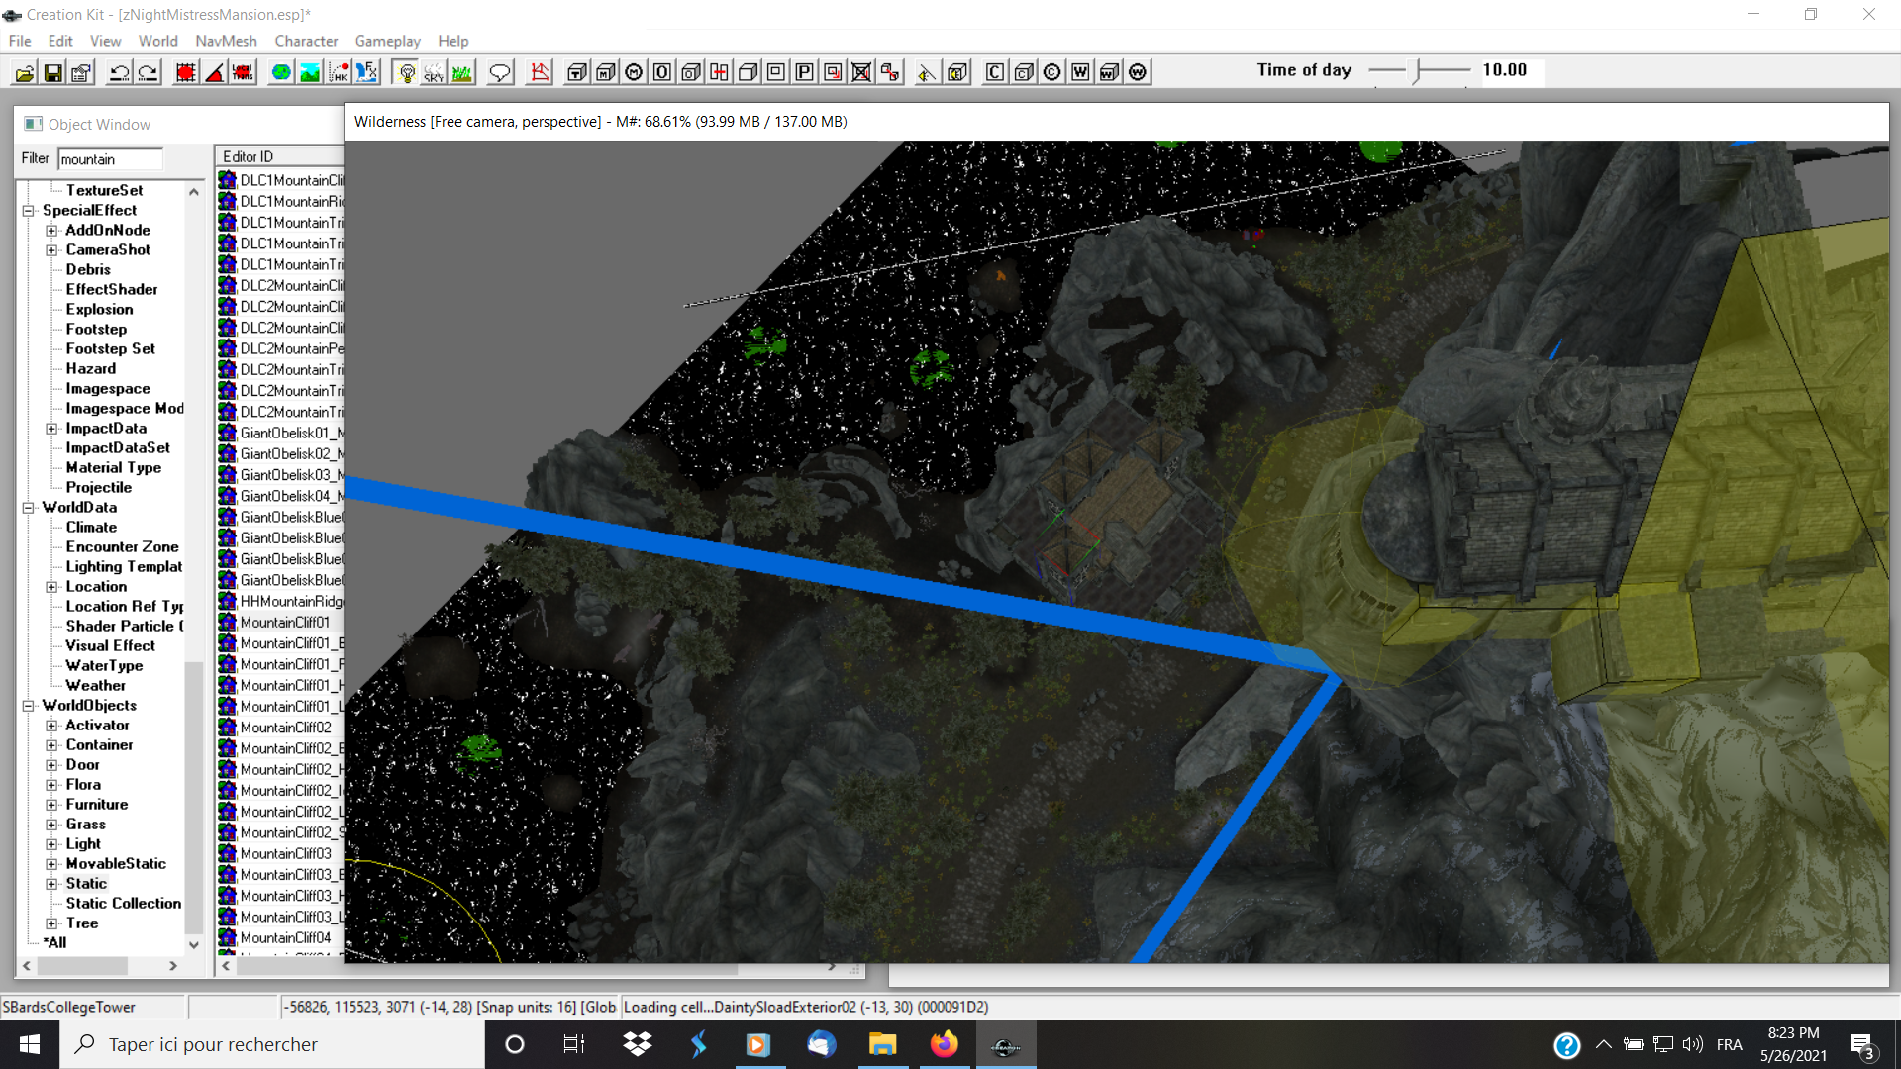Click the cube W toolbar icon
Image resolution: width=1901 pixels, height=1069 pixels.
tap(1110, 72)
